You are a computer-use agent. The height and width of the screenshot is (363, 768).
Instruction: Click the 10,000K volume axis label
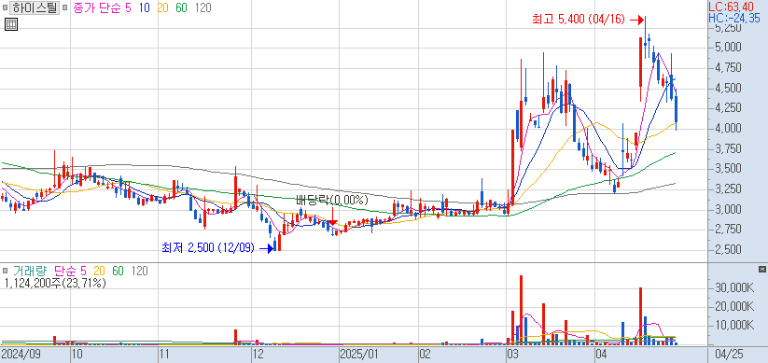734,326
